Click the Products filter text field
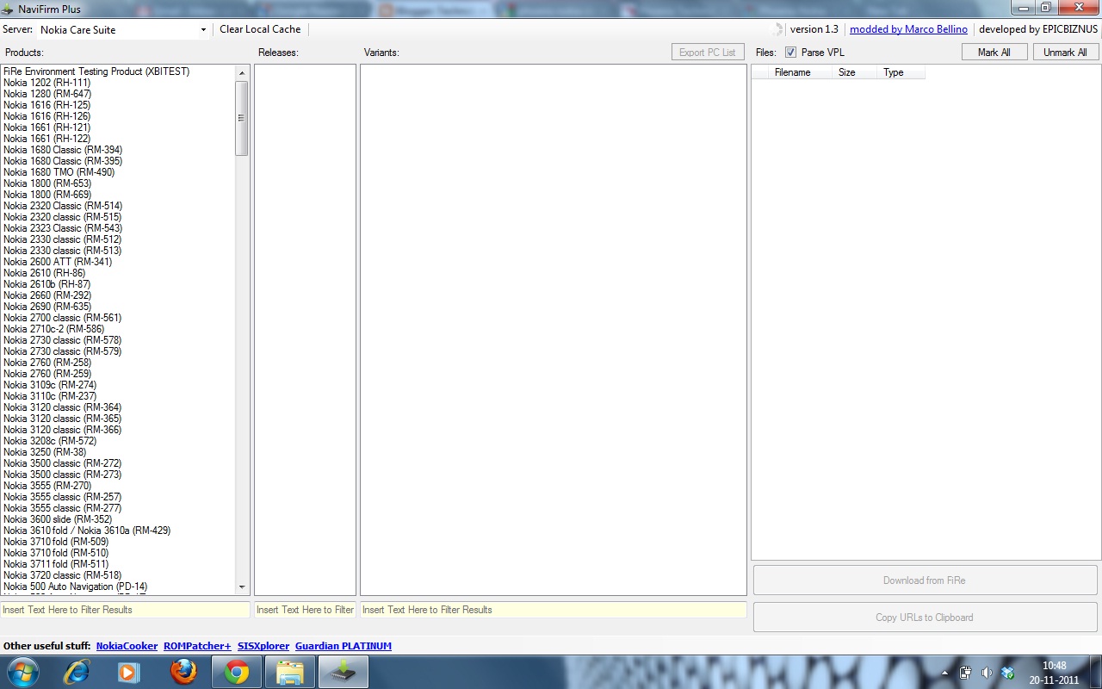Screen dimensions: 1102x689 [x=125, y=610]
